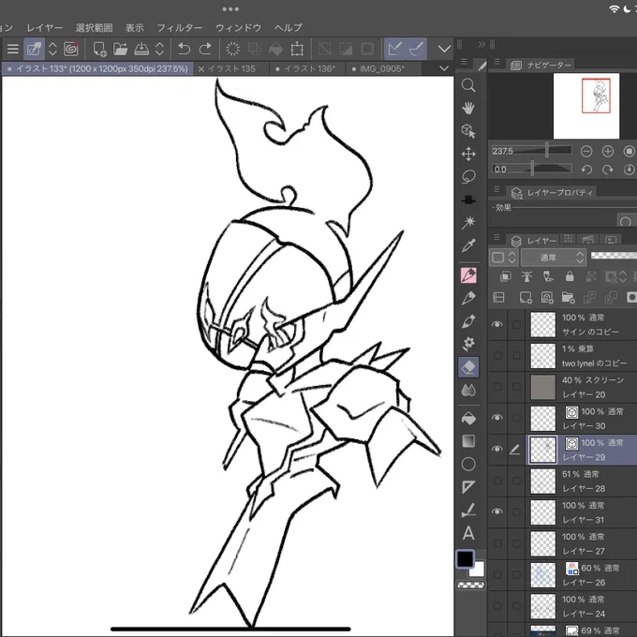
Task: Show layer レイヤー 28
Action: tap(497, 481)
